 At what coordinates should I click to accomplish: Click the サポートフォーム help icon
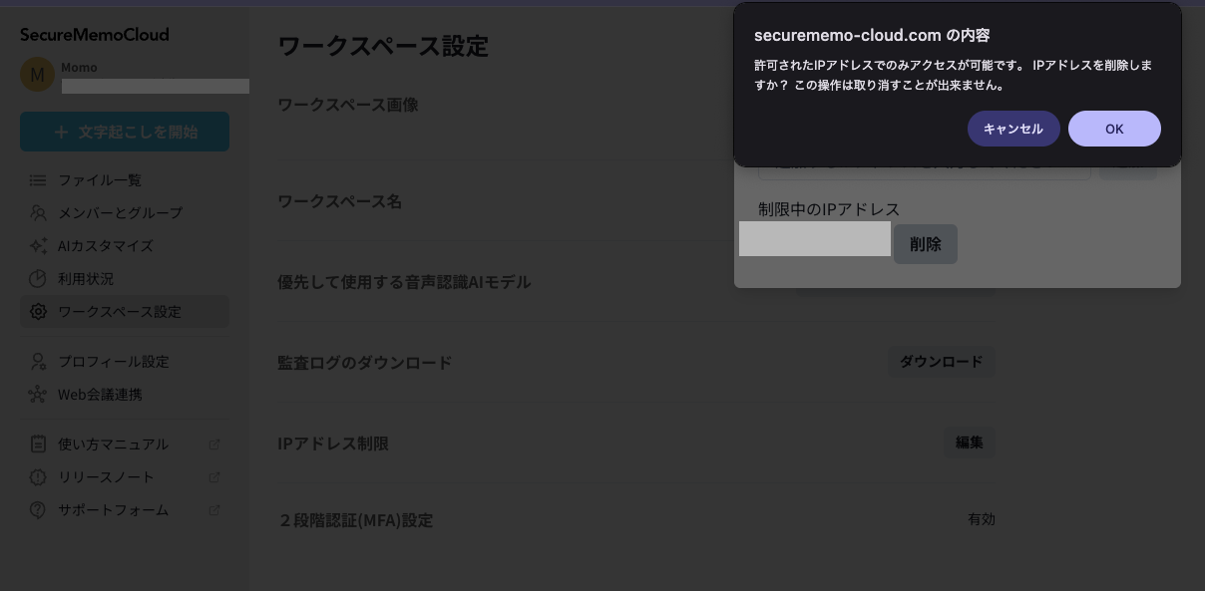[x=38, y=510]
